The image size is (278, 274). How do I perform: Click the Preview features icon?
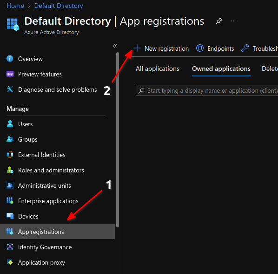click(10, 74)
